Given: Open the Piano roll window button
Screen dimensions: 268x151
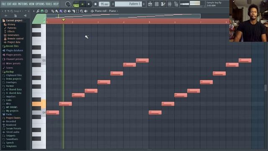Looking at the screenshot, I should [163, 4].
